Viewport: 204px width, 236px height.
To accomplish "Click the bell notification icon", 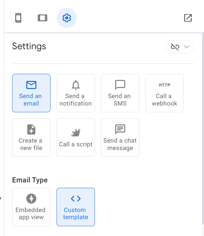I will tap(76, 85).
